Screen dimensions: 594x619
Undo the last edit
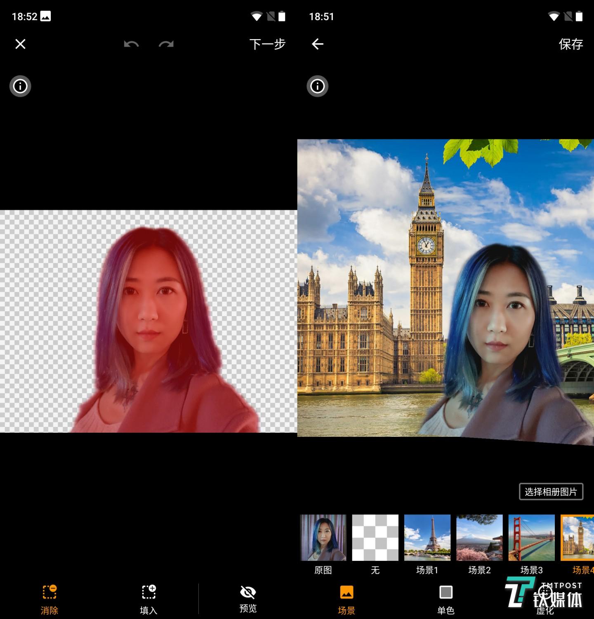point(131,44)
